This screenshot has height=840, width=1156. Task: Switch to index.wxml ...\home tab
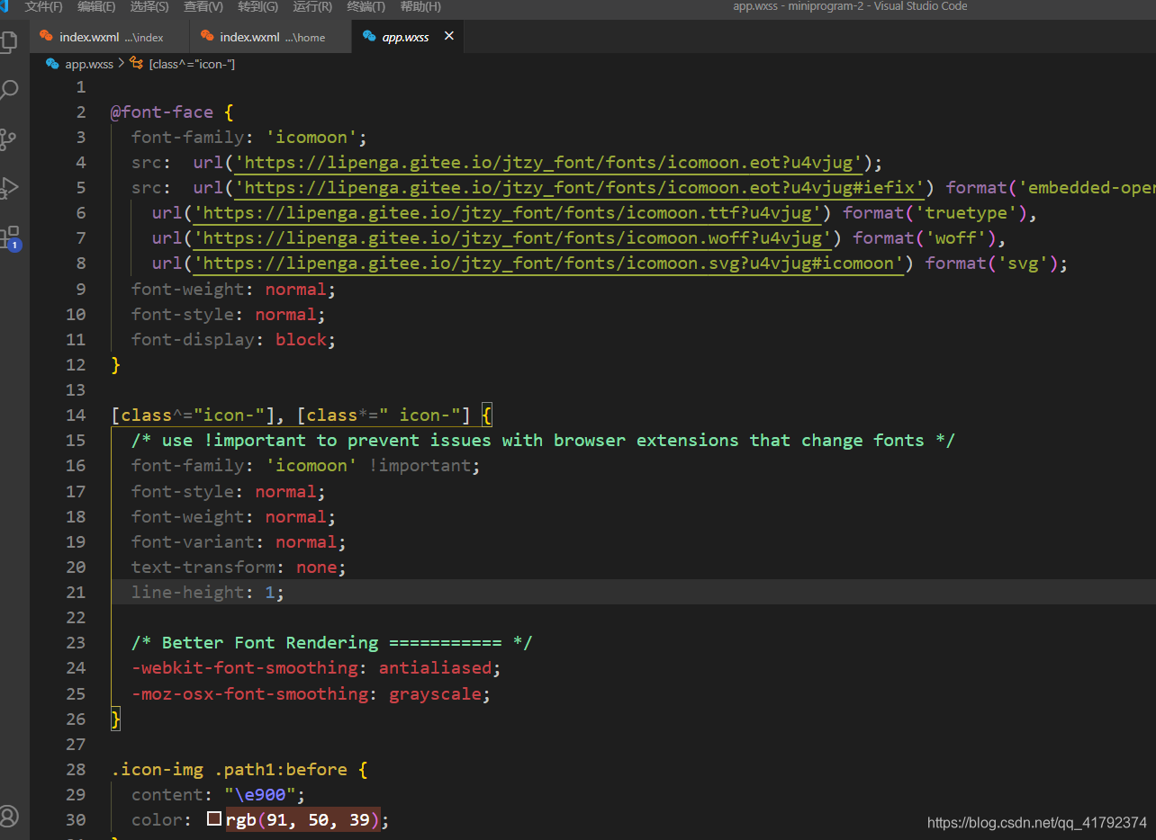pyautogui.click(x=272, y=37)
